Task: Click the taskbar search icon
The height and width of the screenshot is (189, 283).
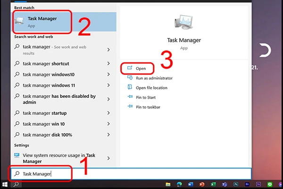Action: 16,184
